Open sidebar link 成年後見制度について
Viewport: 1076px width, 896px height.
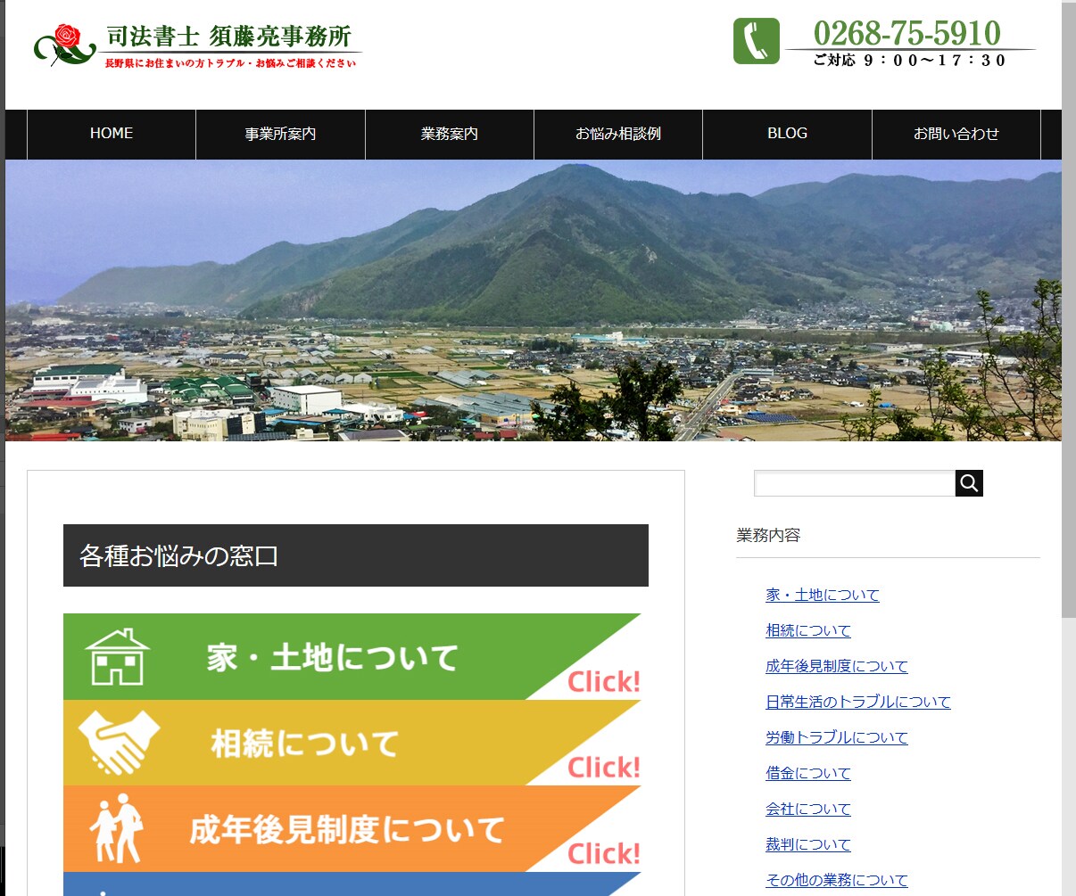click(837, 666)
